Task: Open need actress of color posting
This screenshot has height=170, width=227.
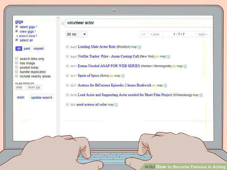Action: (x=92, y=105)
